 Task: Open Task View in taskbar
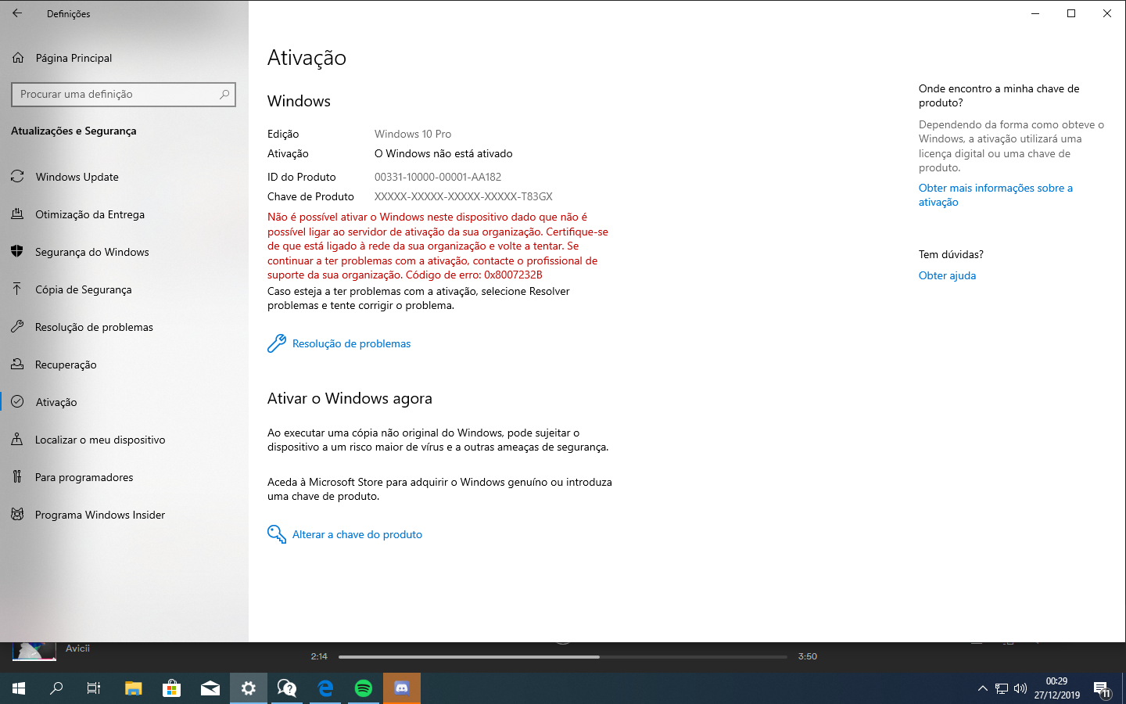tap(94, 688)
